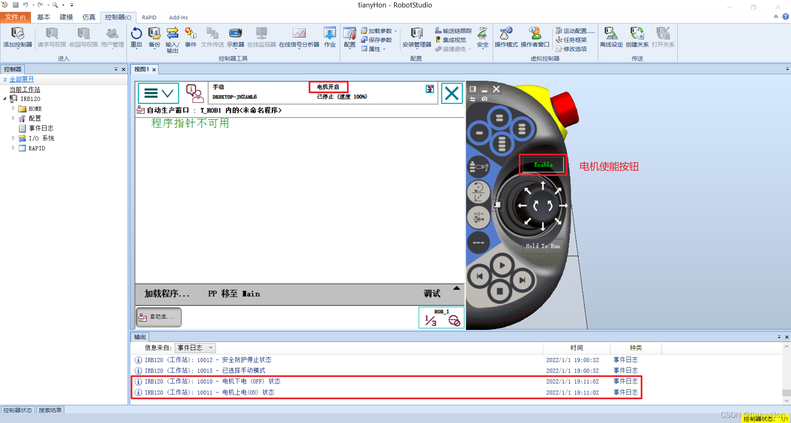Select log row 10012 安全防护停止状态
The height and width of the screenshot is (423, 791).
(x=386, y=360)
